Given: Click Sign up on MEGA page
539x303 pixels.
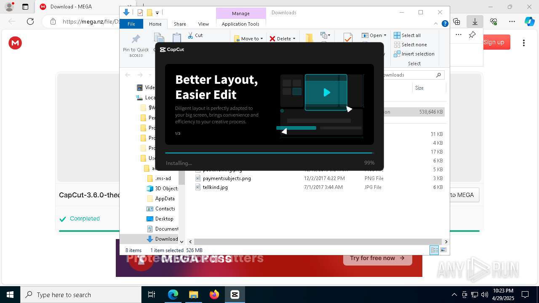Looking at the screenshot, I should click(494, 42).
